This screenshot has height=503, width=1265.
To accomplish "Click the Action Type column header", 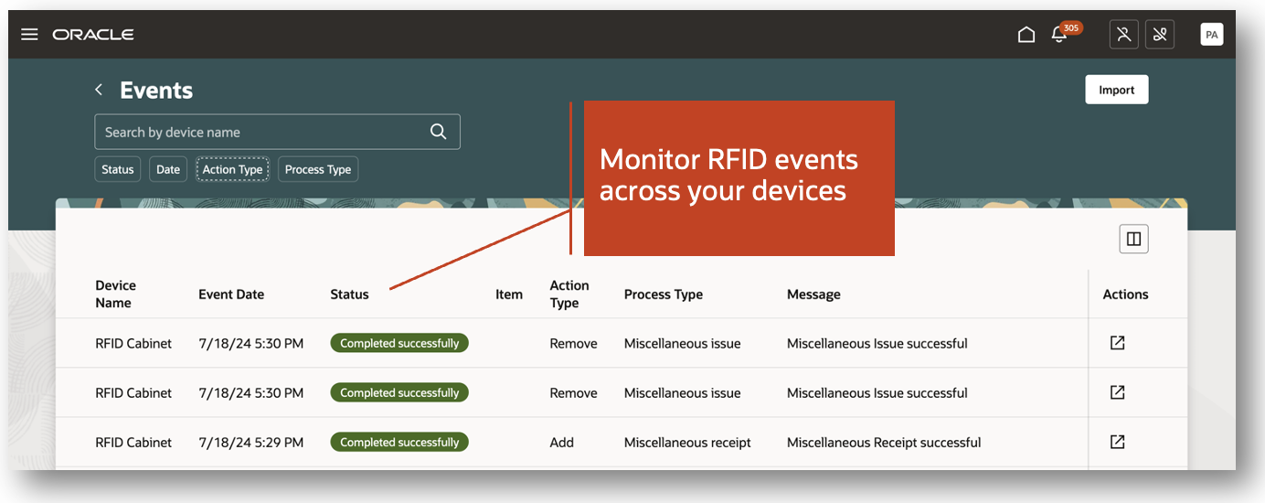I will tap(569, 294).
